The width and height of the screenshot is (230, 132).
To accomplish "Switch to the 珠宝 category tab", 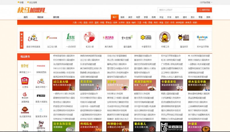I will (161, 17).
